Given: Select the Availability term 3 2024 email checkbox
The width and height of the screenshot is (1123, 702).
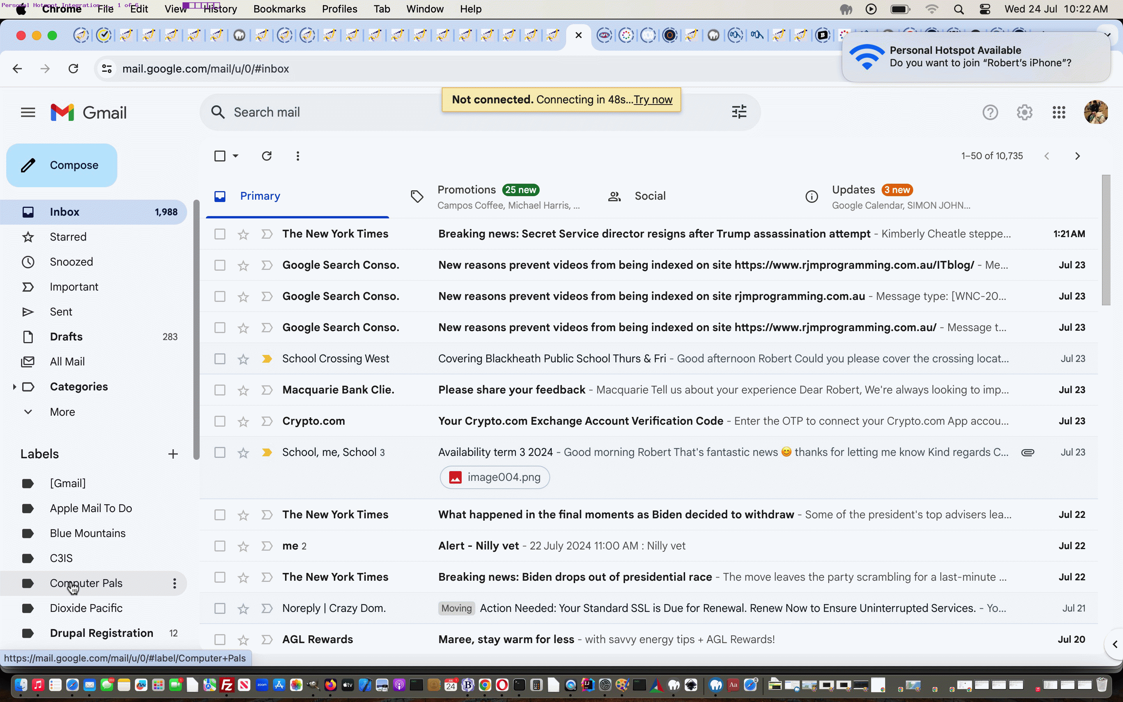Looking at the screenshot, I should [220, 452].
